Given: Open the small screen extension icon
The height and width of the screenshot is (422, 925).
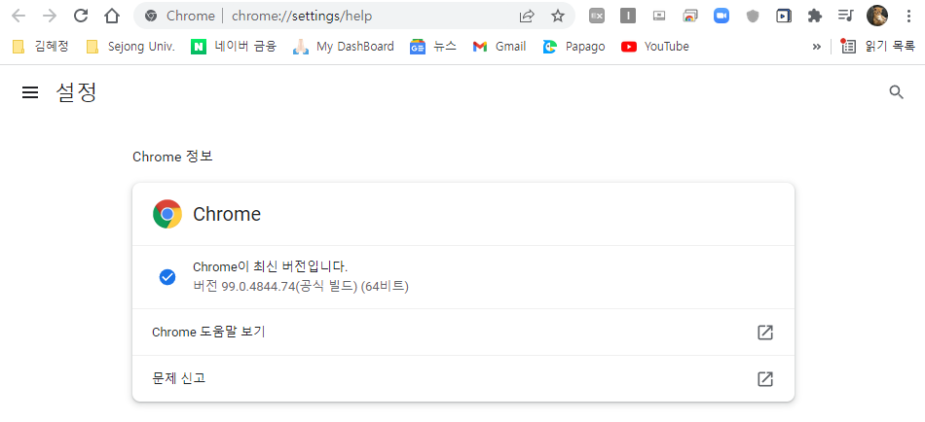Looking at the screenshot, I should click(659, 16).
